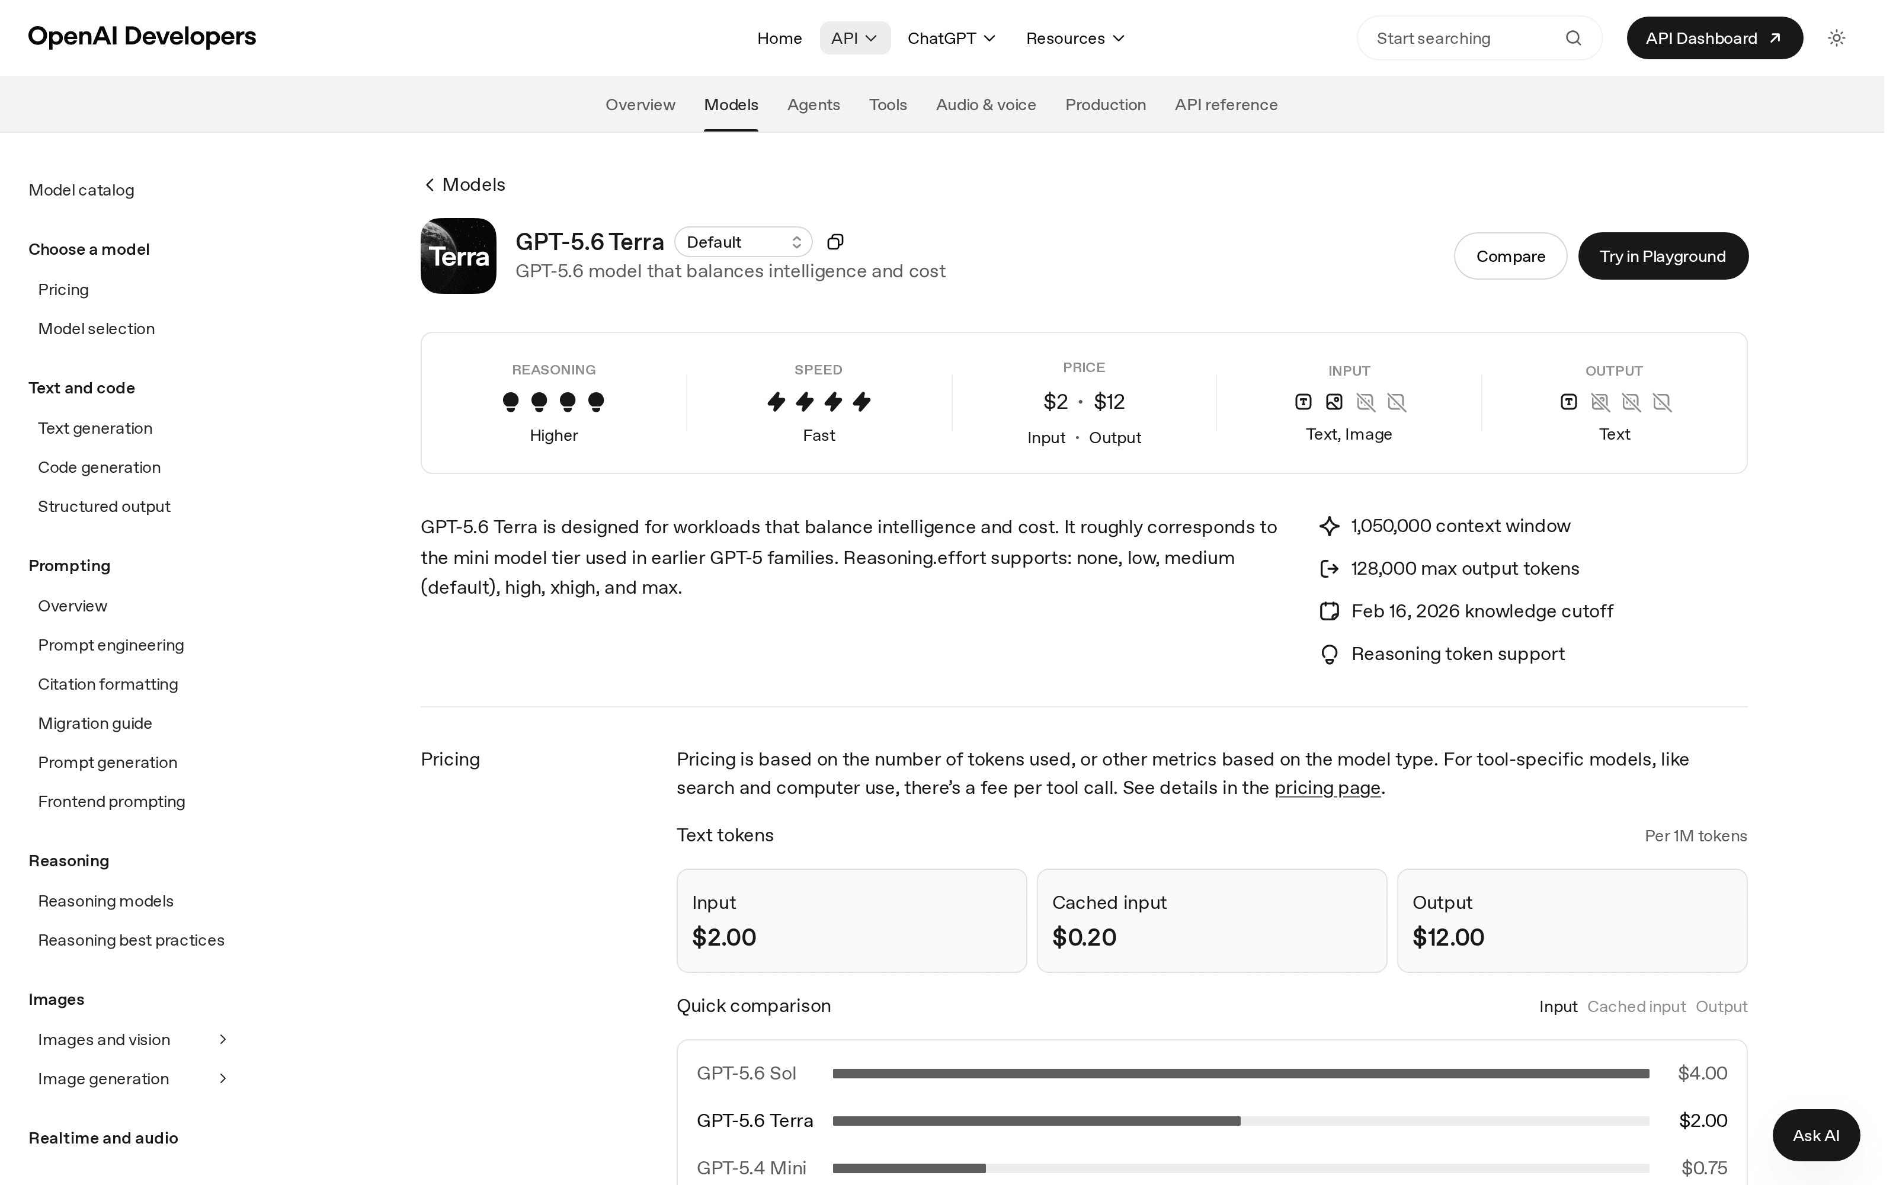Open Reasoning best practices in the sidebar

(x=131, y=940)
